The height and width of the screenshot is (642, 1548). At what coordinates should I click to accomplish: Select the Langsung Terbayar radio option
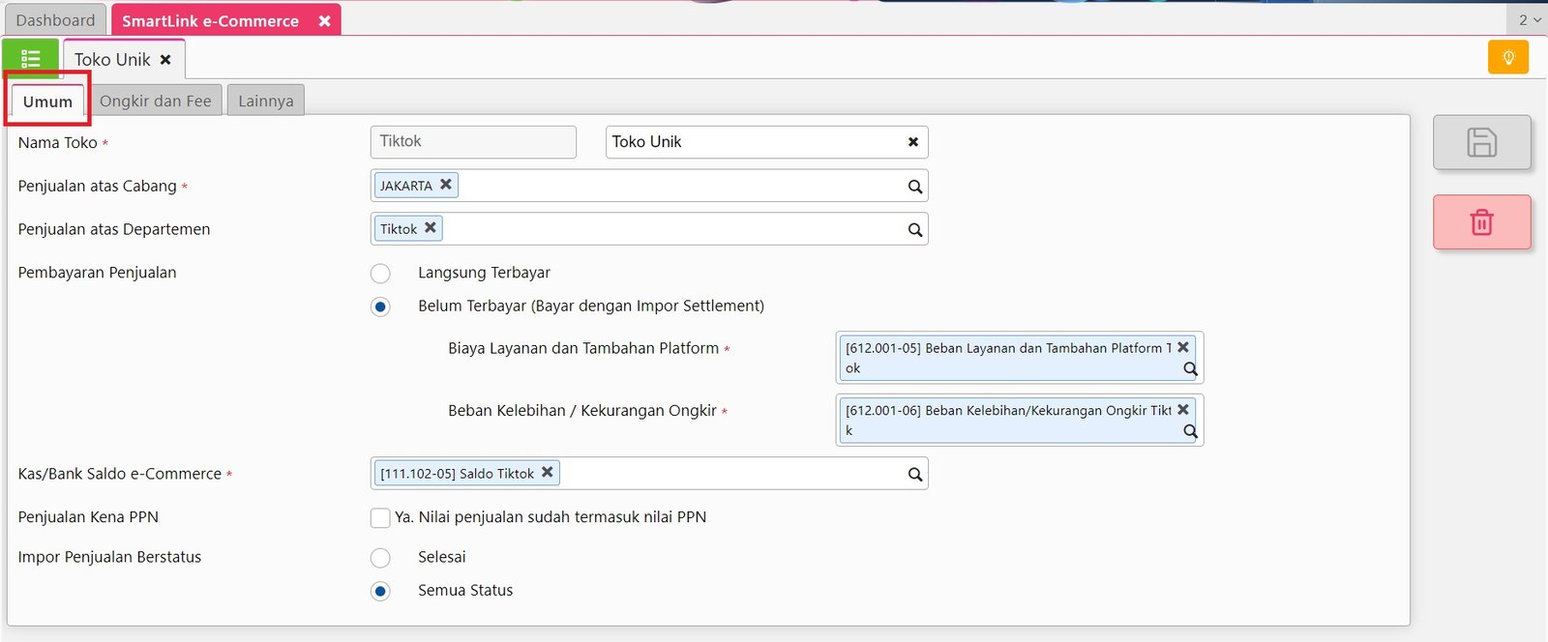(x=381, y=274)
